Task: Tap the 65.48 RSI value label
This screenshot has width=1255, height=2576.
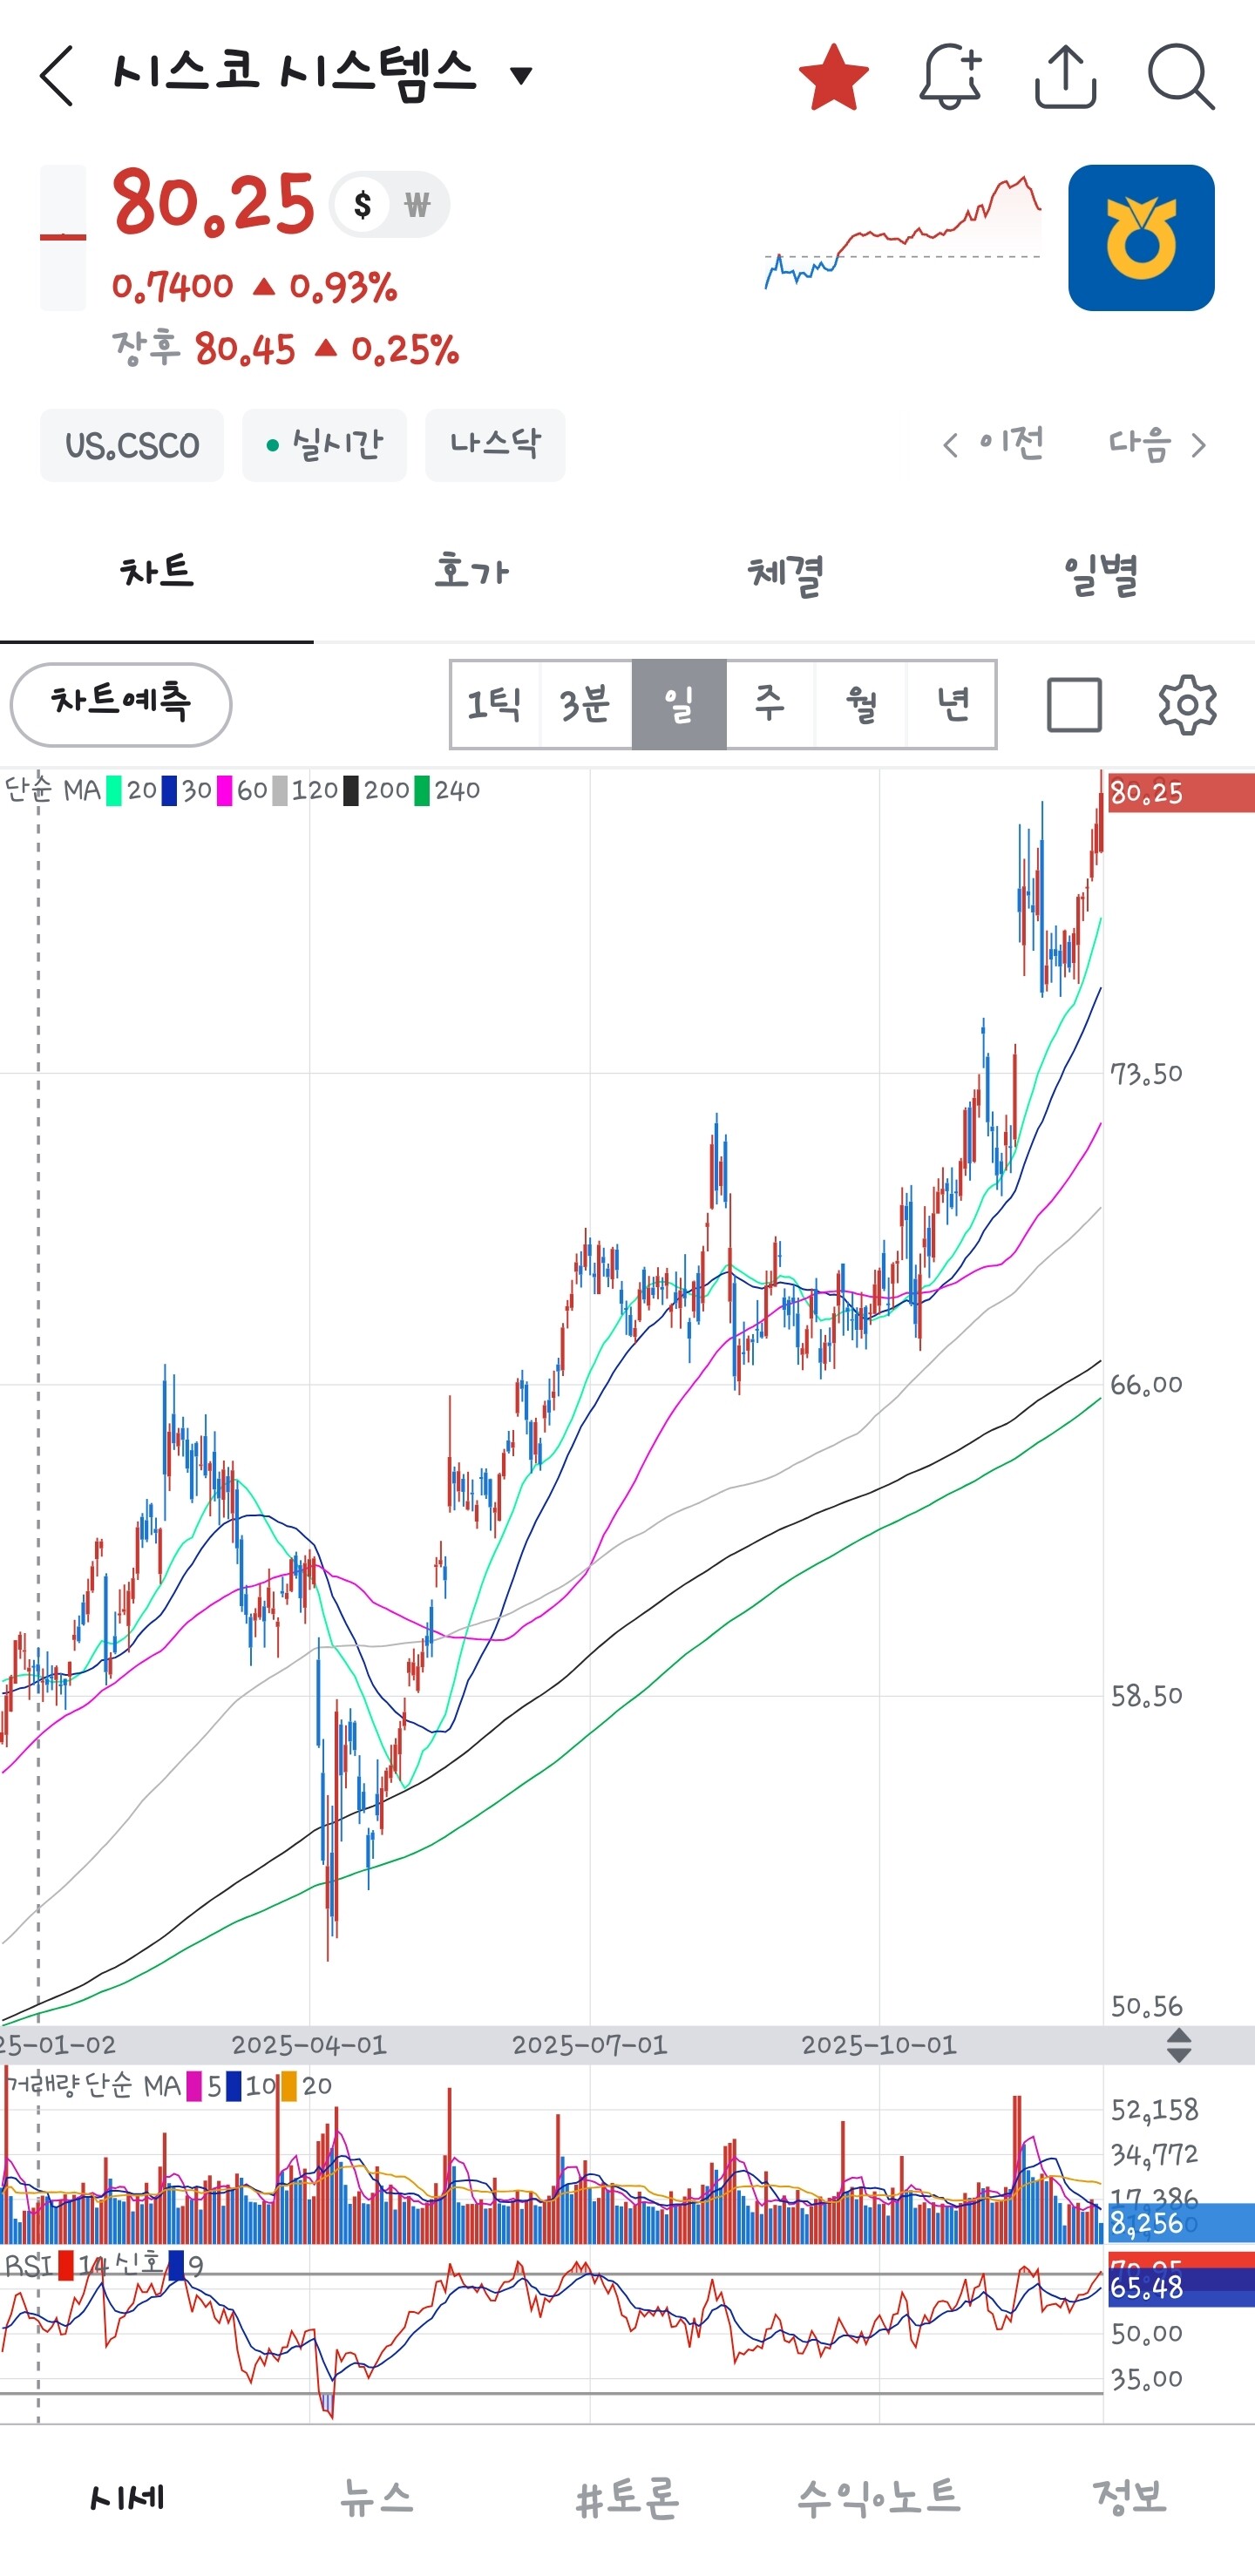Action: click(1180, 2287)
